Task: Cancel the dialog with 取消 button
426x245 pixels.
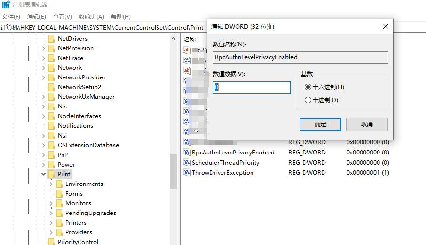Action: point(367,124)
